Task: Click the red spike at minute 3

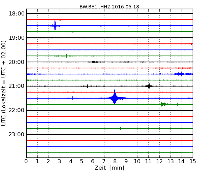Action: (x=60, y=19)
